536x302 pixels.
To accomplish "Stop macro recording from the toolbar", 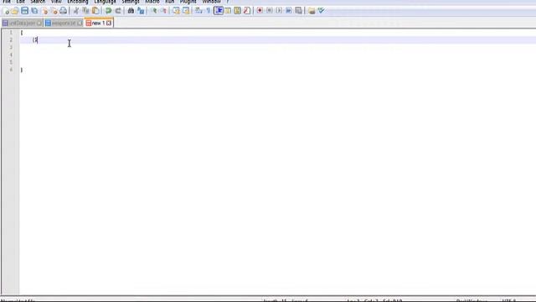I will tap(270, 11).
